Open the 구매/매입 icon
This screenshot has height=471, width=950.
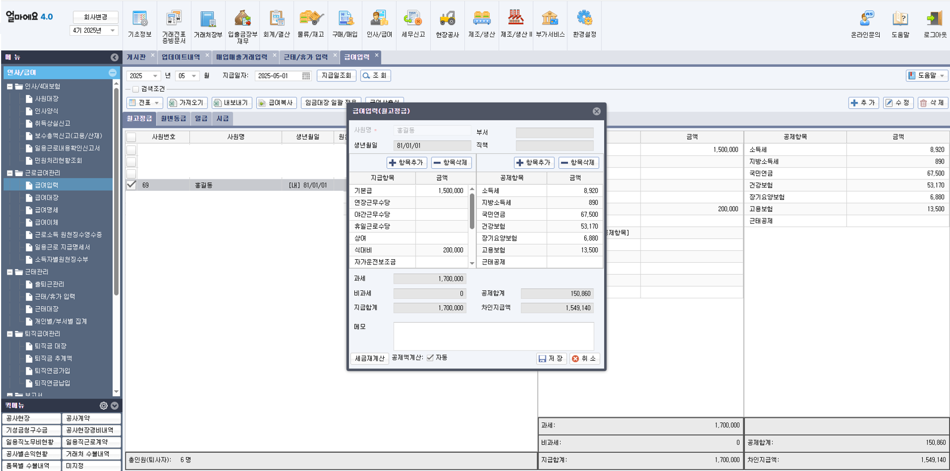[345, 24]
